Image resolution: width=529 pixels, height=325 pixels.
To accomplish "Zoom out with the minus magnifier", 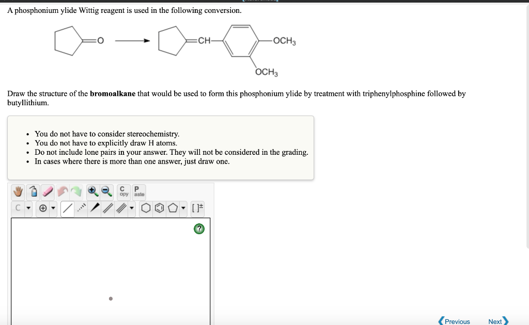I will pos(107,191).
